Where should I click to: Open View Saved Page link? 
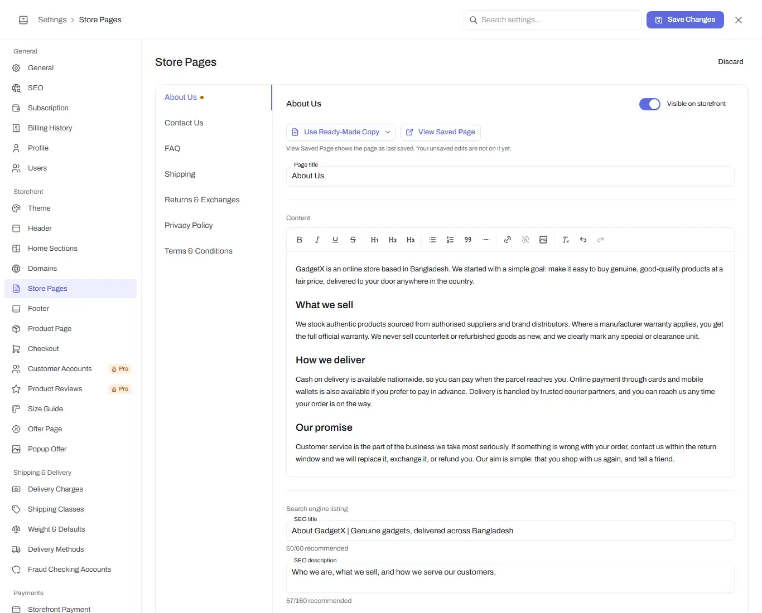(441, 132)
